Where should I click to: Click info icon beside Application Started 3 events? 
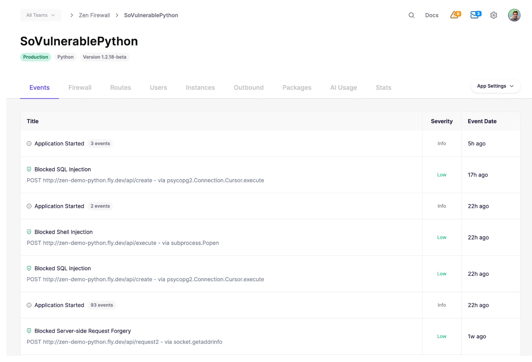29,144
